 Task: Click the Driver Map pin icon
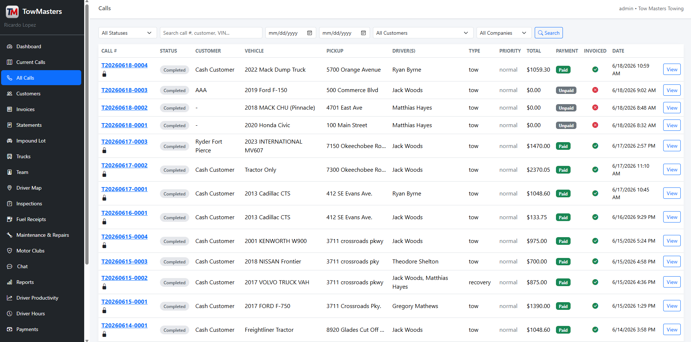pos(10,188)
